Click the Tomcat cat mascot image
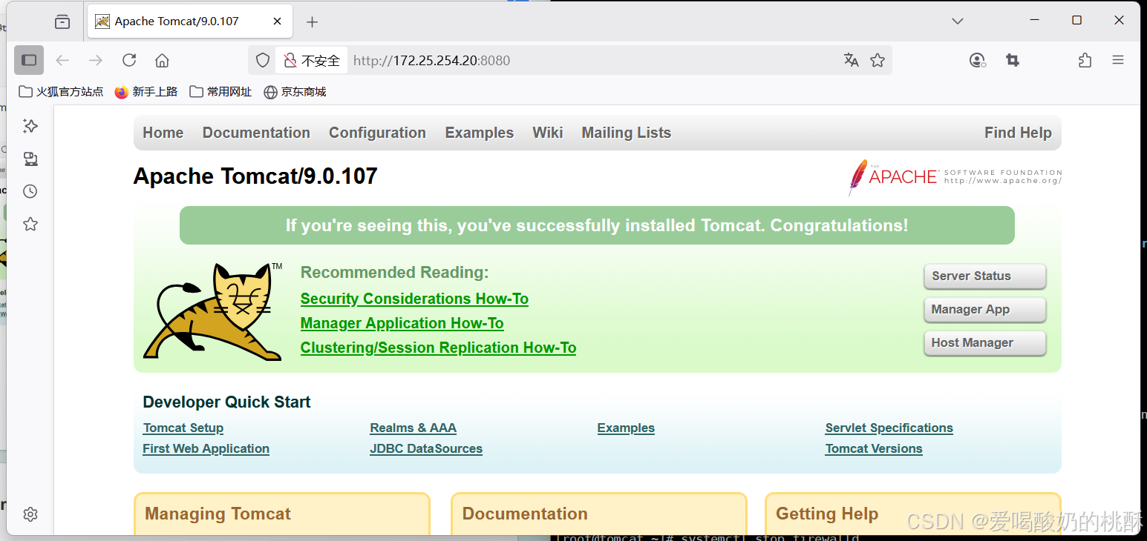Viewport: 1147px width, 541px height. pyautogui.click(x=212, y=311)
